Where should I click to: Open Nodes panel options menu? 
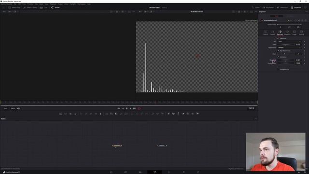(255, 119)
